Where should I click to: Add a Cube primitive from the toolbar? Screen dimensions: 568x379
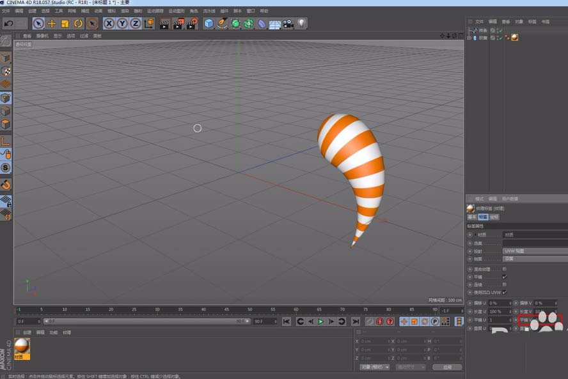pyautogui.click(x=209, y=24)
